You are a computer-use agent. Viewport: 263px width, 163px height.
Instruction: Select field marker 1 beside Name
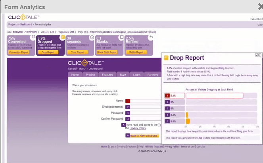[128, 101]
